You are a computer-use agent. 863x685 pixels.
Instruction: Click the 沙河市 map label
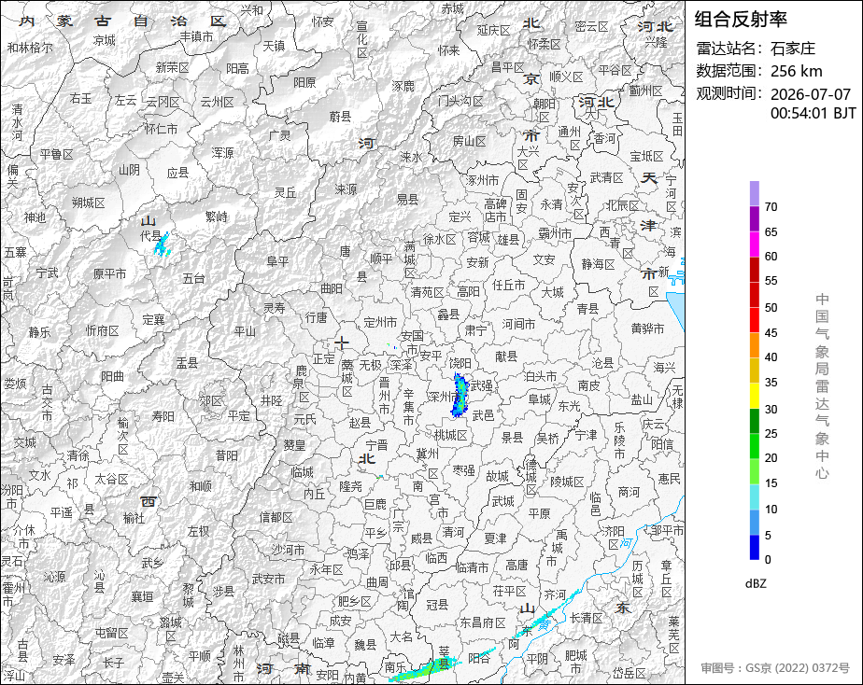288,549
